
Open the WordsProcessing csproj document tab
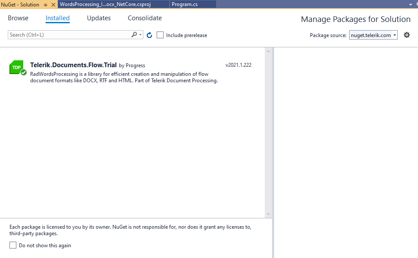[105, 4]
